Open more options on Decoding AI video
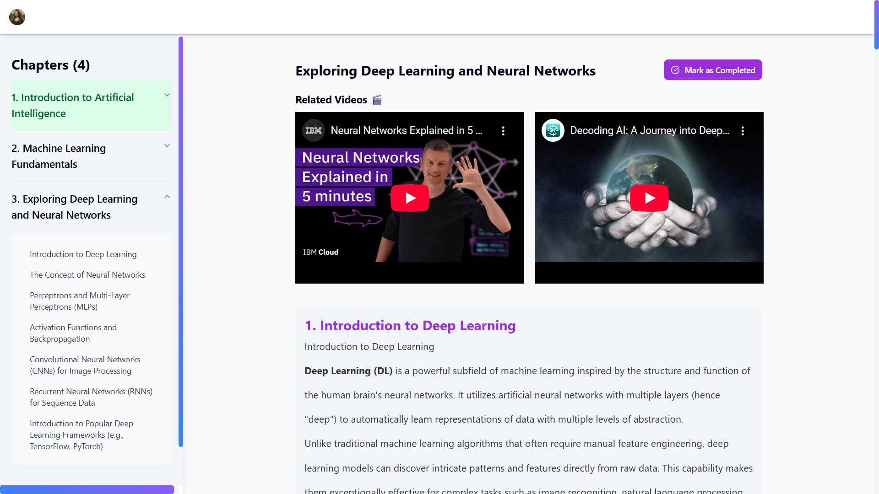 pyautogui.click(x=743, y=131)
